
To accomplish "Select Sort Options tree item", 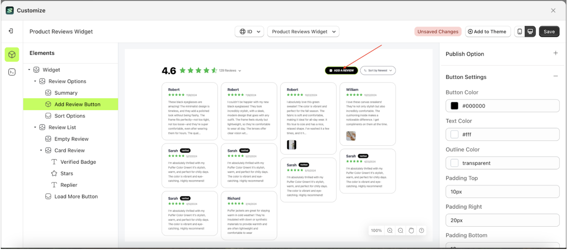I will tap(70, 116).
